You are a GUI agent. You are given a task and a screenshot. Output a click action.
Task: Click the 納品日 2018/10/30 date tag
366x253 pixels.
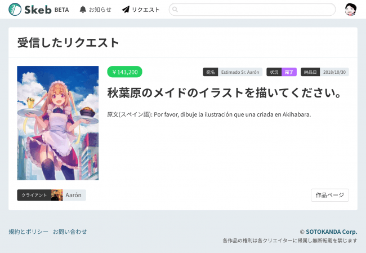point(325,72)
